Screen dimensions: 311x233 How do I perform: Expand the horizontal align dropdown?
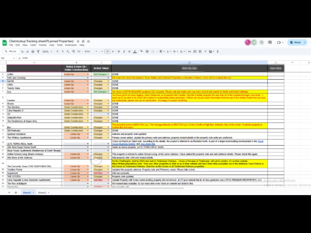162,52
